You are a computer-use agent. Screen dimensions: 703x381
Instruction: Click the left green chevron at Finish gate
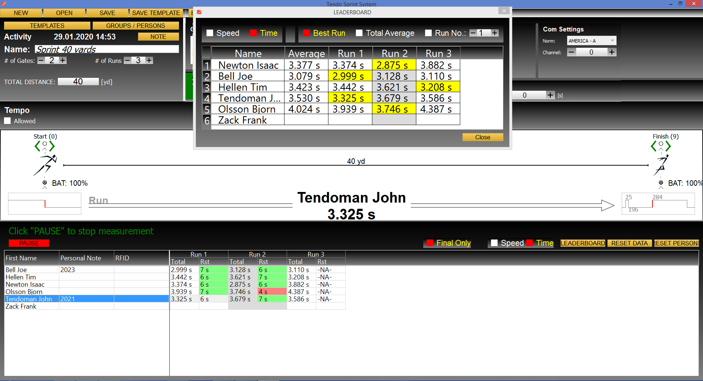pyautogui.click(x=654, y=146)
